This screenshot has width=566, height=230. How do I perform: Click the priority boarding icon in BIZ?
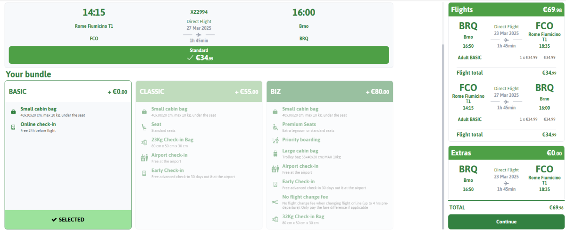pyautogui.click(x=275, y=140)
